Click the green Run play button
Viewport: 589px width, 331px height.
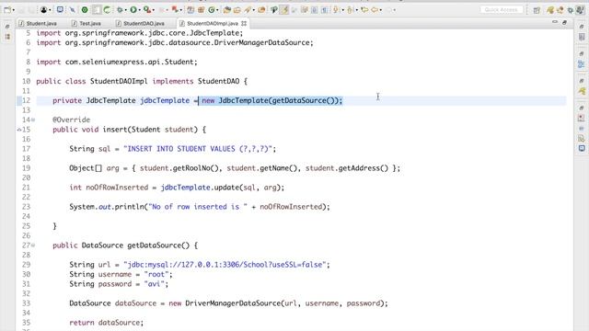pos(133,10)
